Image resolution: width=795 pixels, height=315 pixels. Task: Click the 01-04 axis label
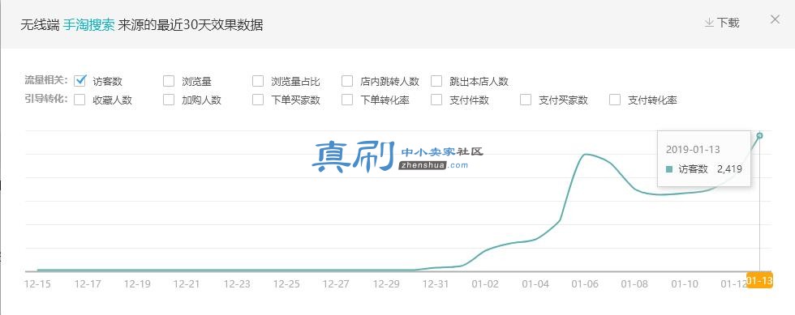tap(535, 284)
